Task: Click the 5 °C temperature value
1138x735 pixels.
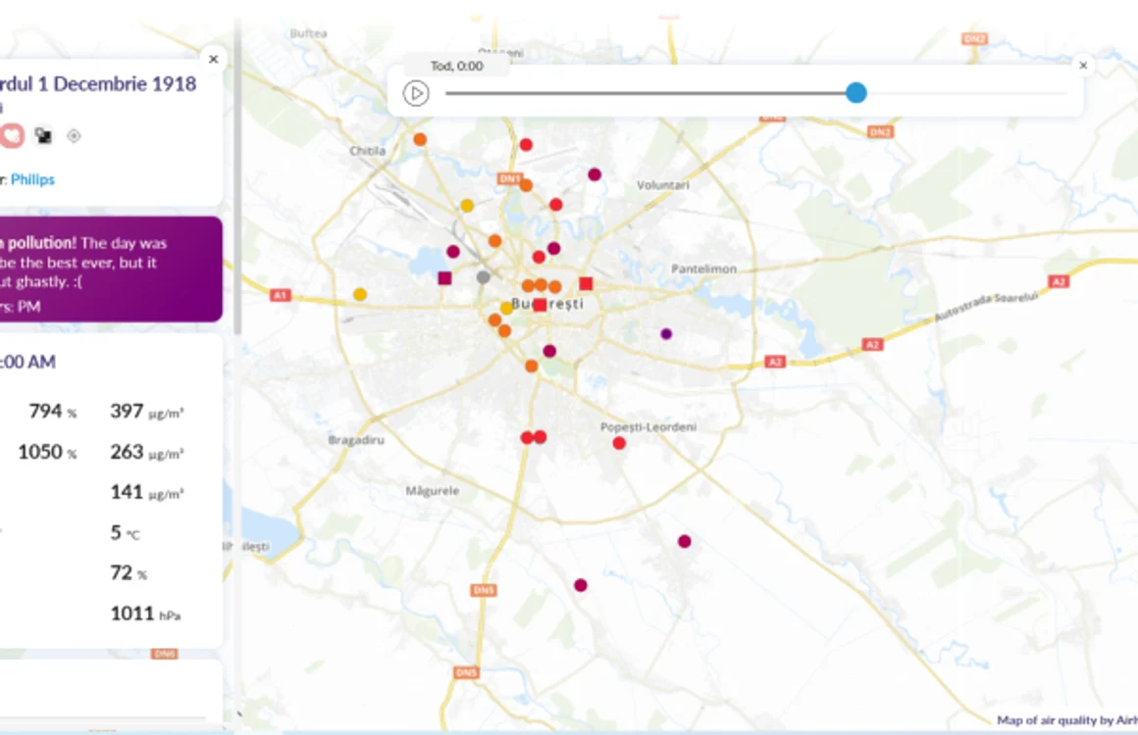Action: (125, 533)
